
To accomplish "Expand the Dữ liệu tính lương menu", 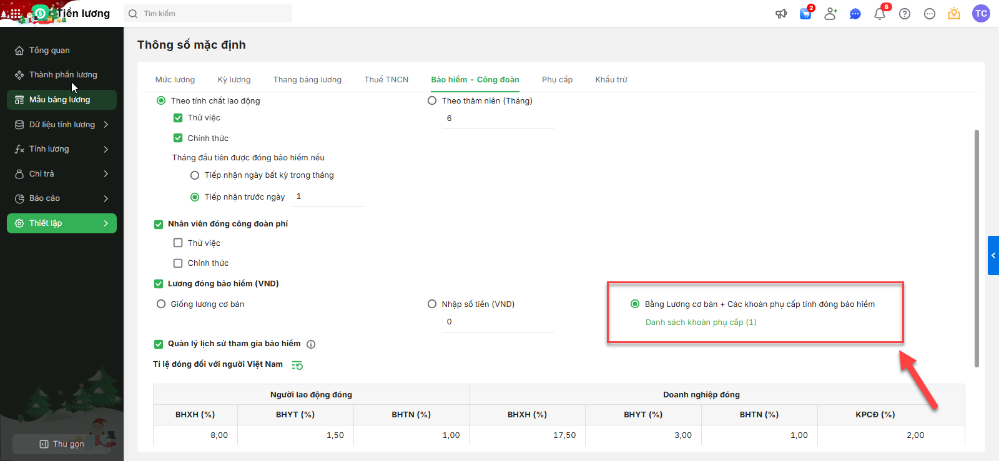I will pos(62,125).
